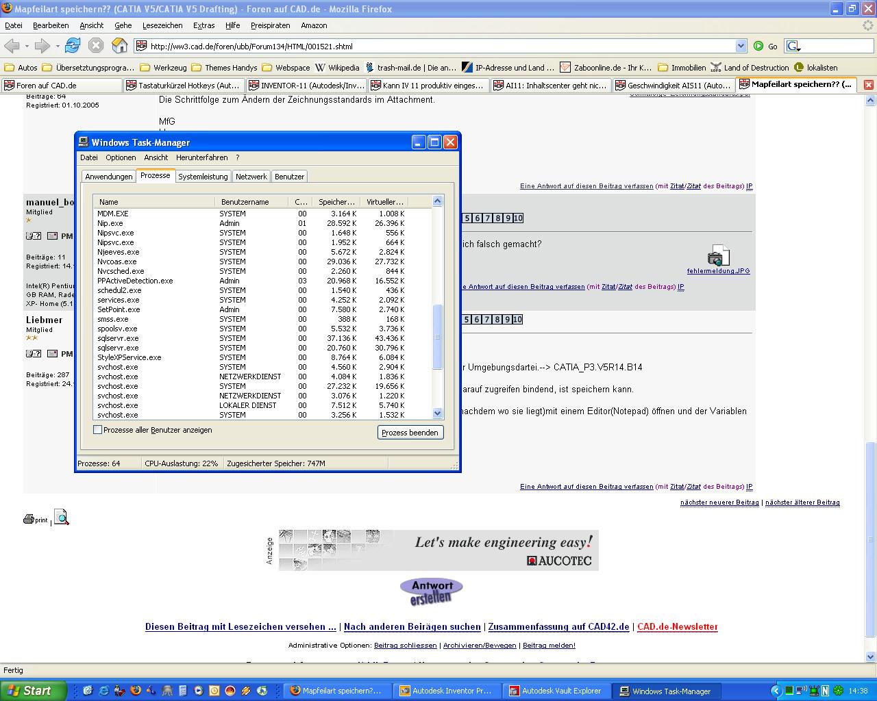Image resolution: width=877 pixels, height=701 pixels.
Task: Open the media player quick launch icon
Action: 199,691
